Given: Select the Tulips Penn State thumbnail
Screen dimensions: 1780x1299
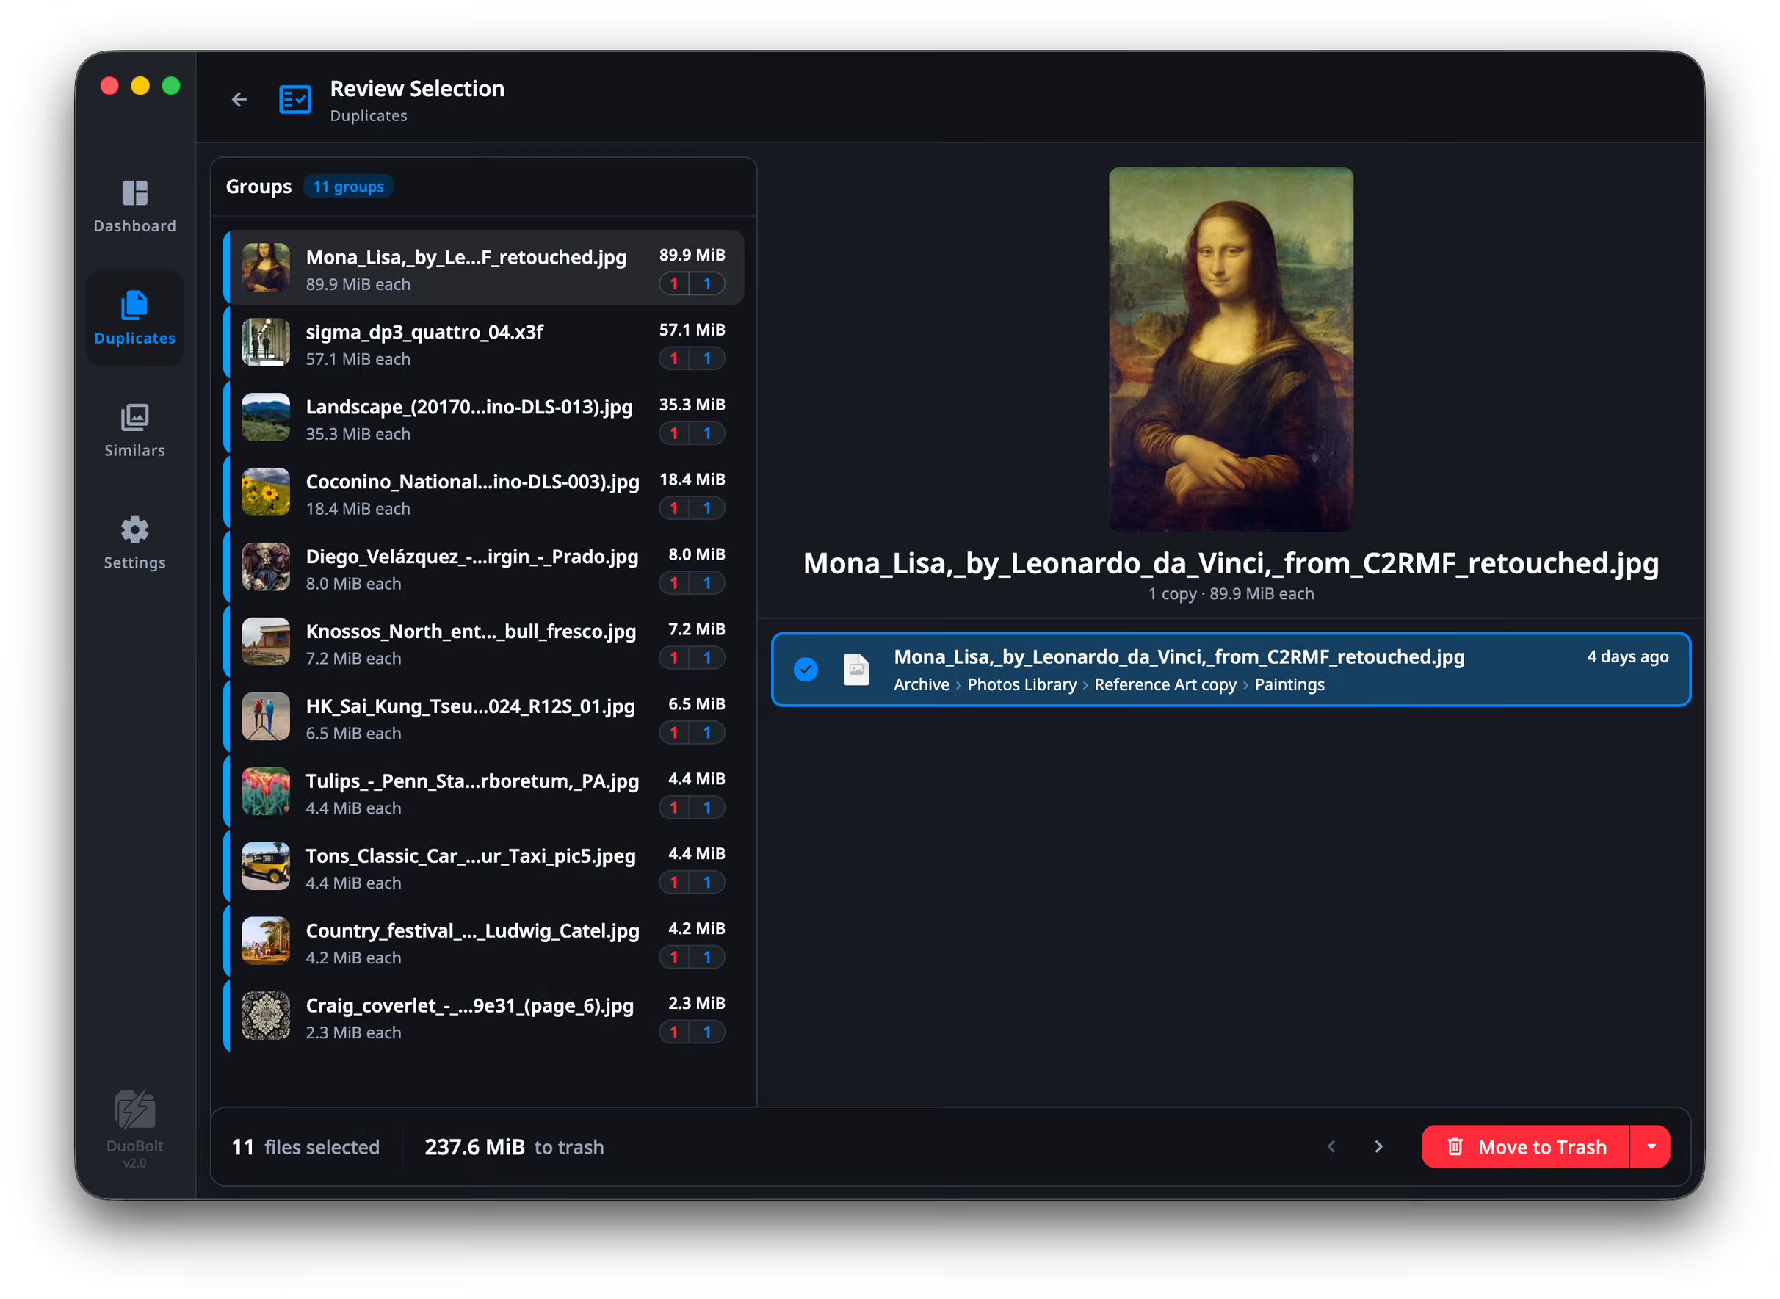Looking at the screenshot, I should pos(266,791).
